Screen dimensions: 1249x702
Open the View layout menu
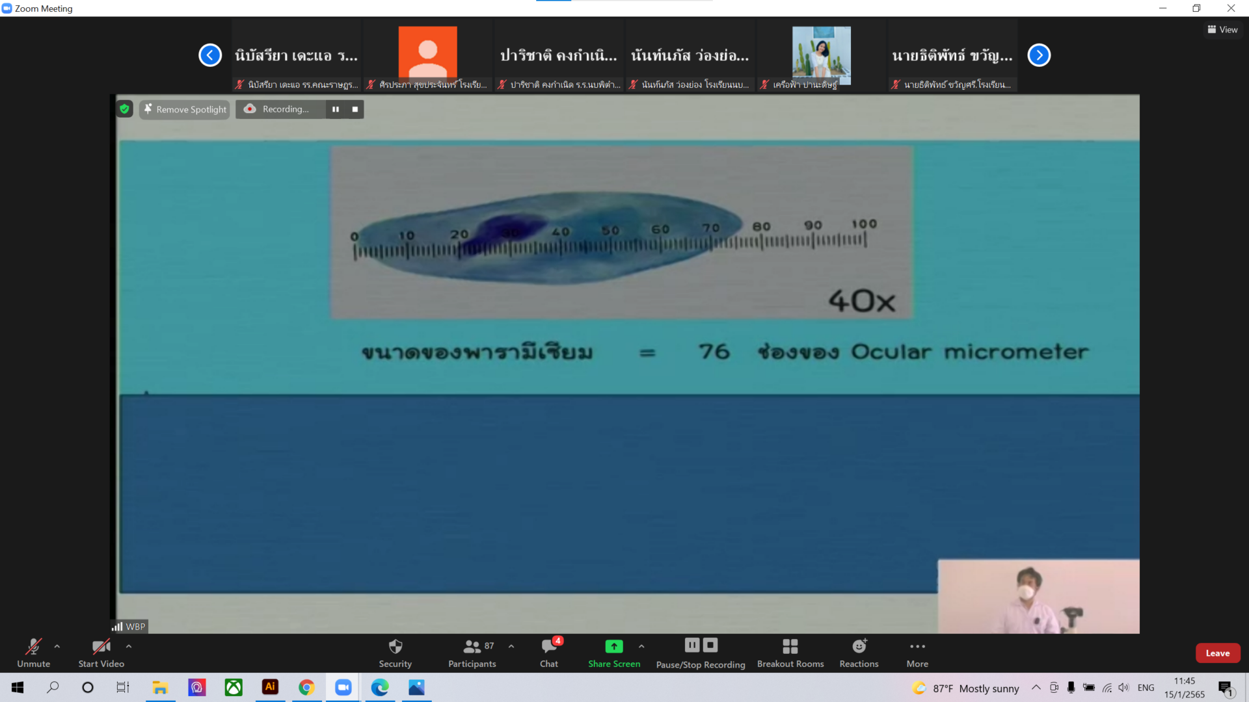(1222, 30)
